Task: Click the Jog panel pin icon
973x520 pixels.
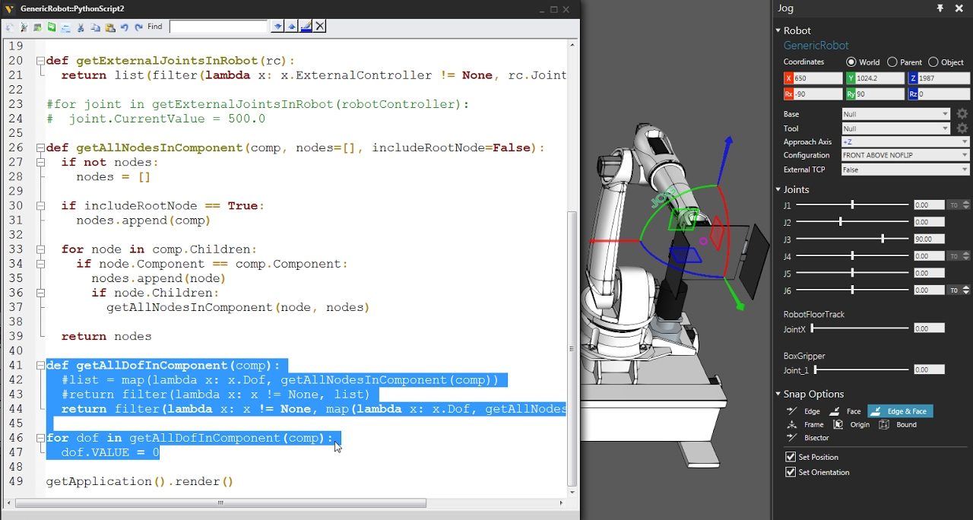Action: point(940,8)
